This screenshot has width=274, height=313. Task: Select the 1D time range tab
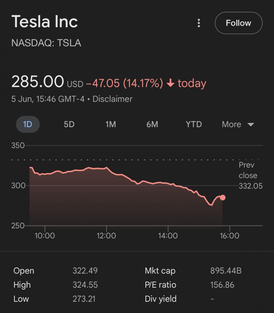(x=28, y=124)
